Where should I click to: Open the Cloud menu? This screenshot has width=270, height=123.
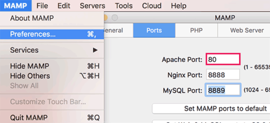[152, 6]
